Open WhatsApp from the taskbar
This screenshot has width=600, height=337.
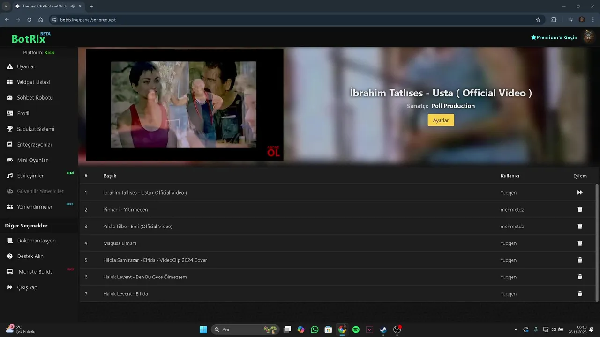315,330
